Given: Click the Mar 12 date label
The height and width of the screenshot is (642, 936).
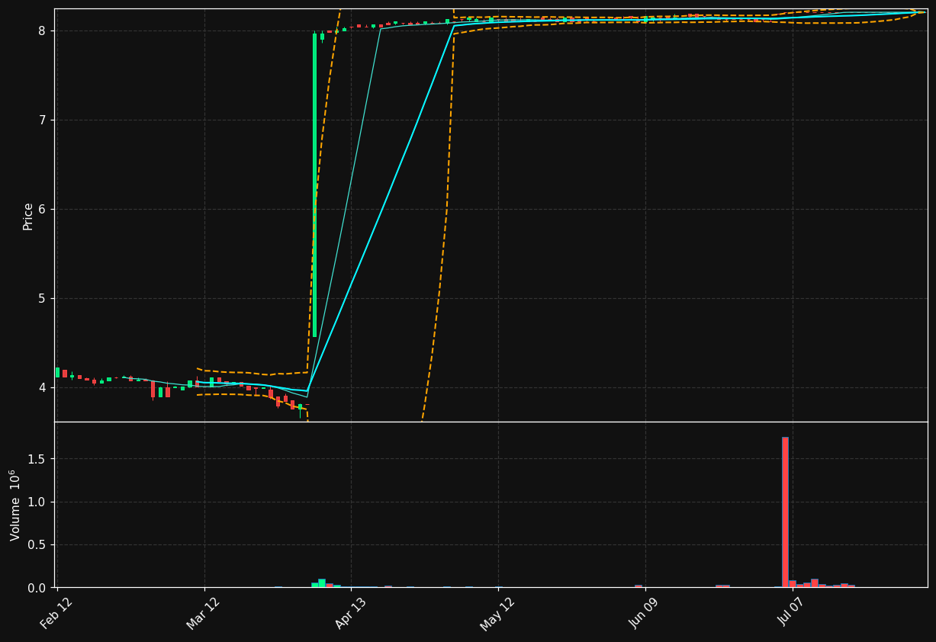Looking at the screenshot, I should pyautogui.click(x=203, y=613).
